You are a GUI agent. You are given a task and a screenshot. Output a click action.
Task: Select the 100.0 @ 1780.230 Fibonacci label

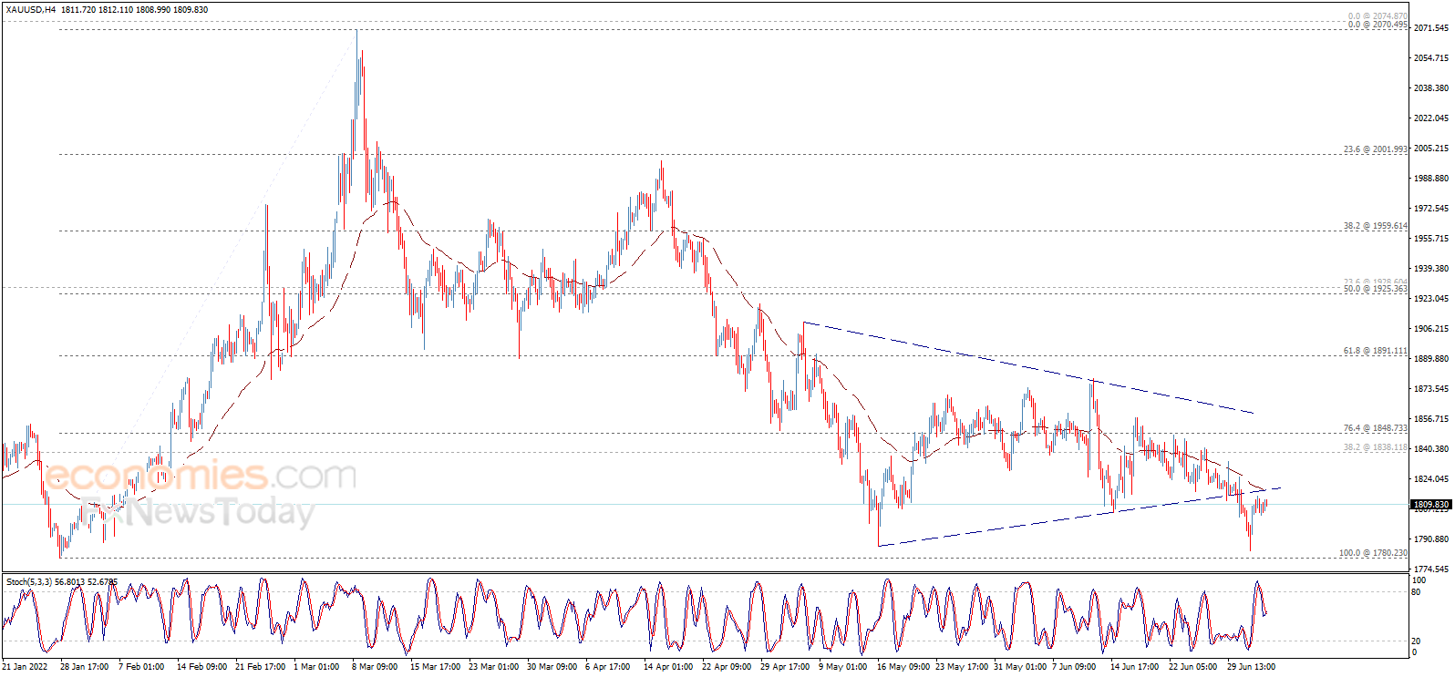(x=1372, y=553)
